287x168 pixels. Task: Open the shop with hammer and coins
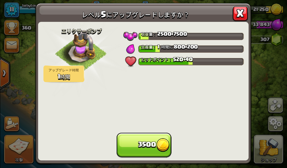coord(268,149)
